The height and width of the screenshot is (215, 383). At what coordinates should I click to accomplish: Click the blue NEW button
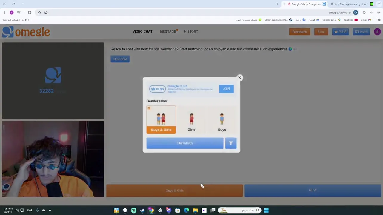(x=313, y=191)
